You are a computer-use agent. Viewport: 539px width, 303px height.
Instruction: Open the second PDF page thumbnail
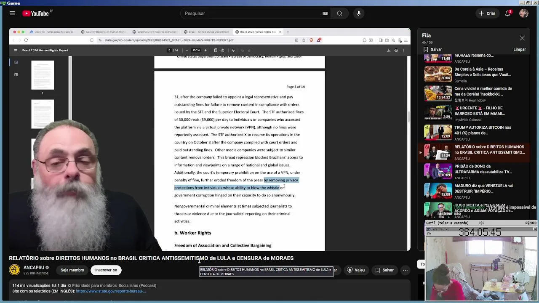click(x=43, y=114)
